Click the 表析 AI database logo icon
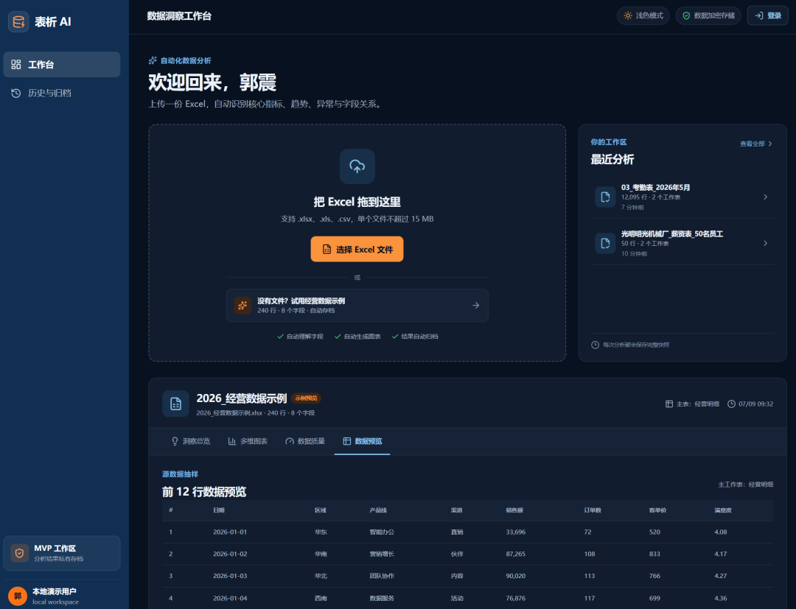Viewport: 796px width, 609px height. point(18,22)
